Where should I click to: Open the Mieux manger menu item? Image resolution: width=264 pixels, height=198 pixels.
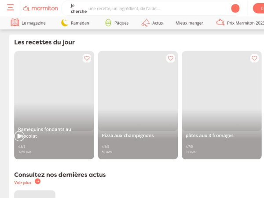coord(189,23)
